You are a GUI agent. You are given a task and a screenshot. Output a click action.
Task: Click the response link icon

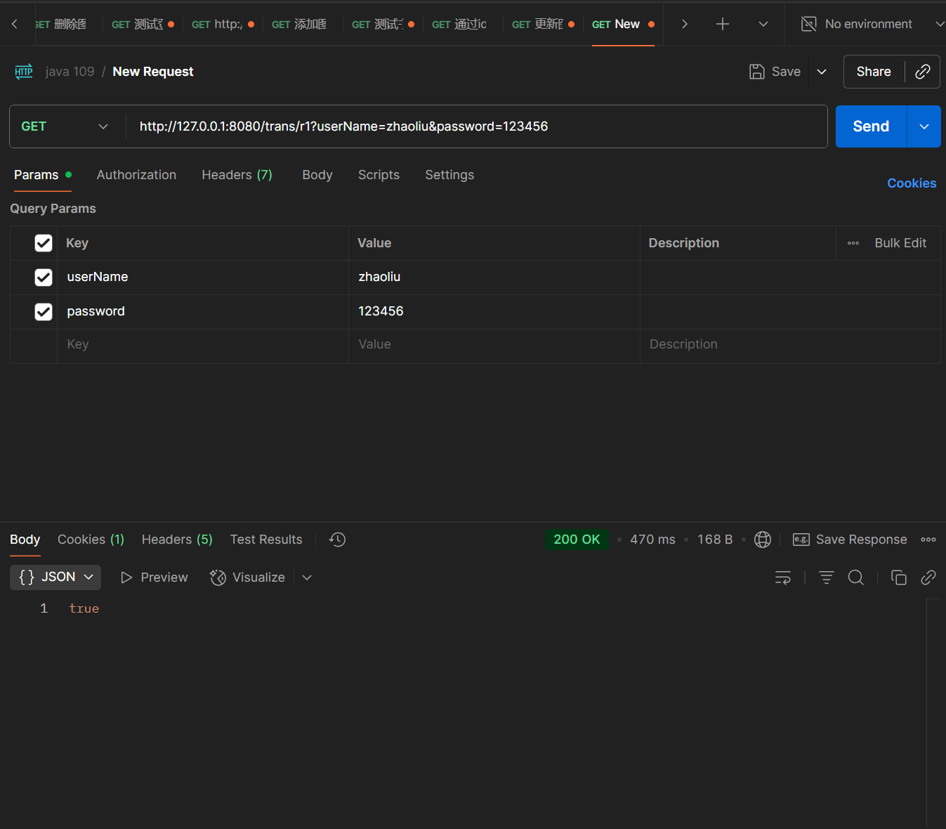click(928, 577)
